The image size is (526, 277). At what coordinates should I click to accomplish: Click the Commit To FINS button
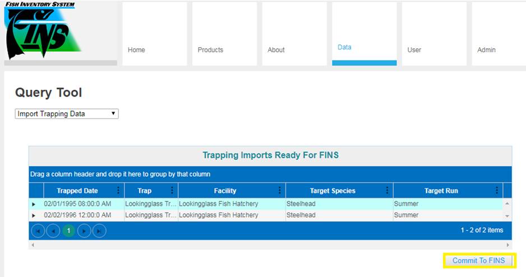pos(478,261)
